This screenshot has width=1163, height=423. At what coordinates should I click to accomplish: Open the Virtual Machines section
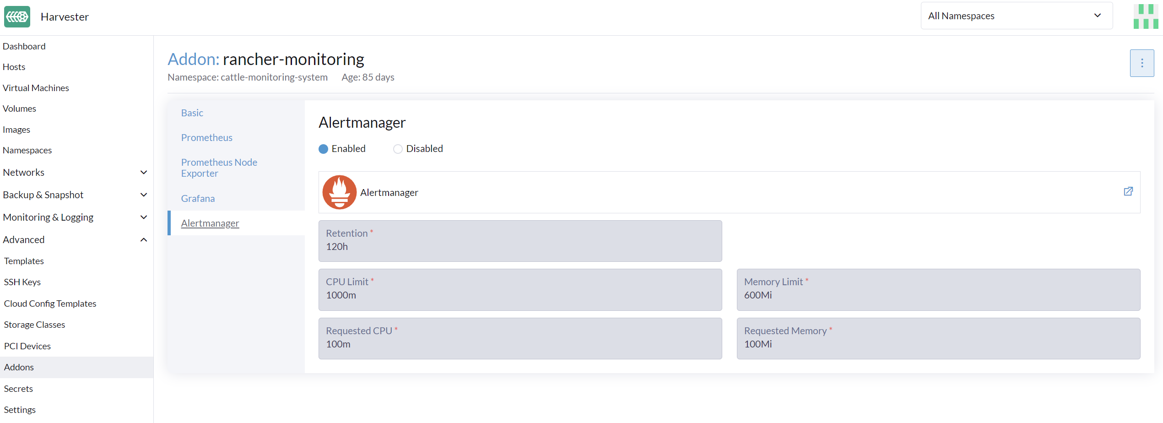pyautogui.click(x=36, y=87)
